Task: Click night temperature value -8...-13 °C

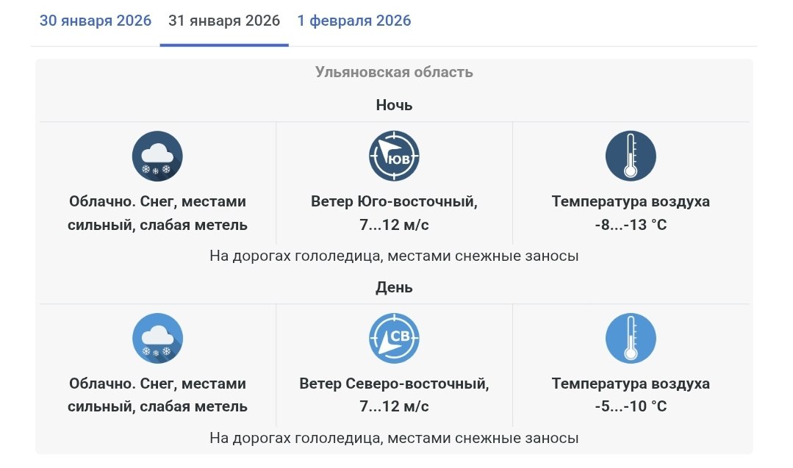Action: pos(631,224)
